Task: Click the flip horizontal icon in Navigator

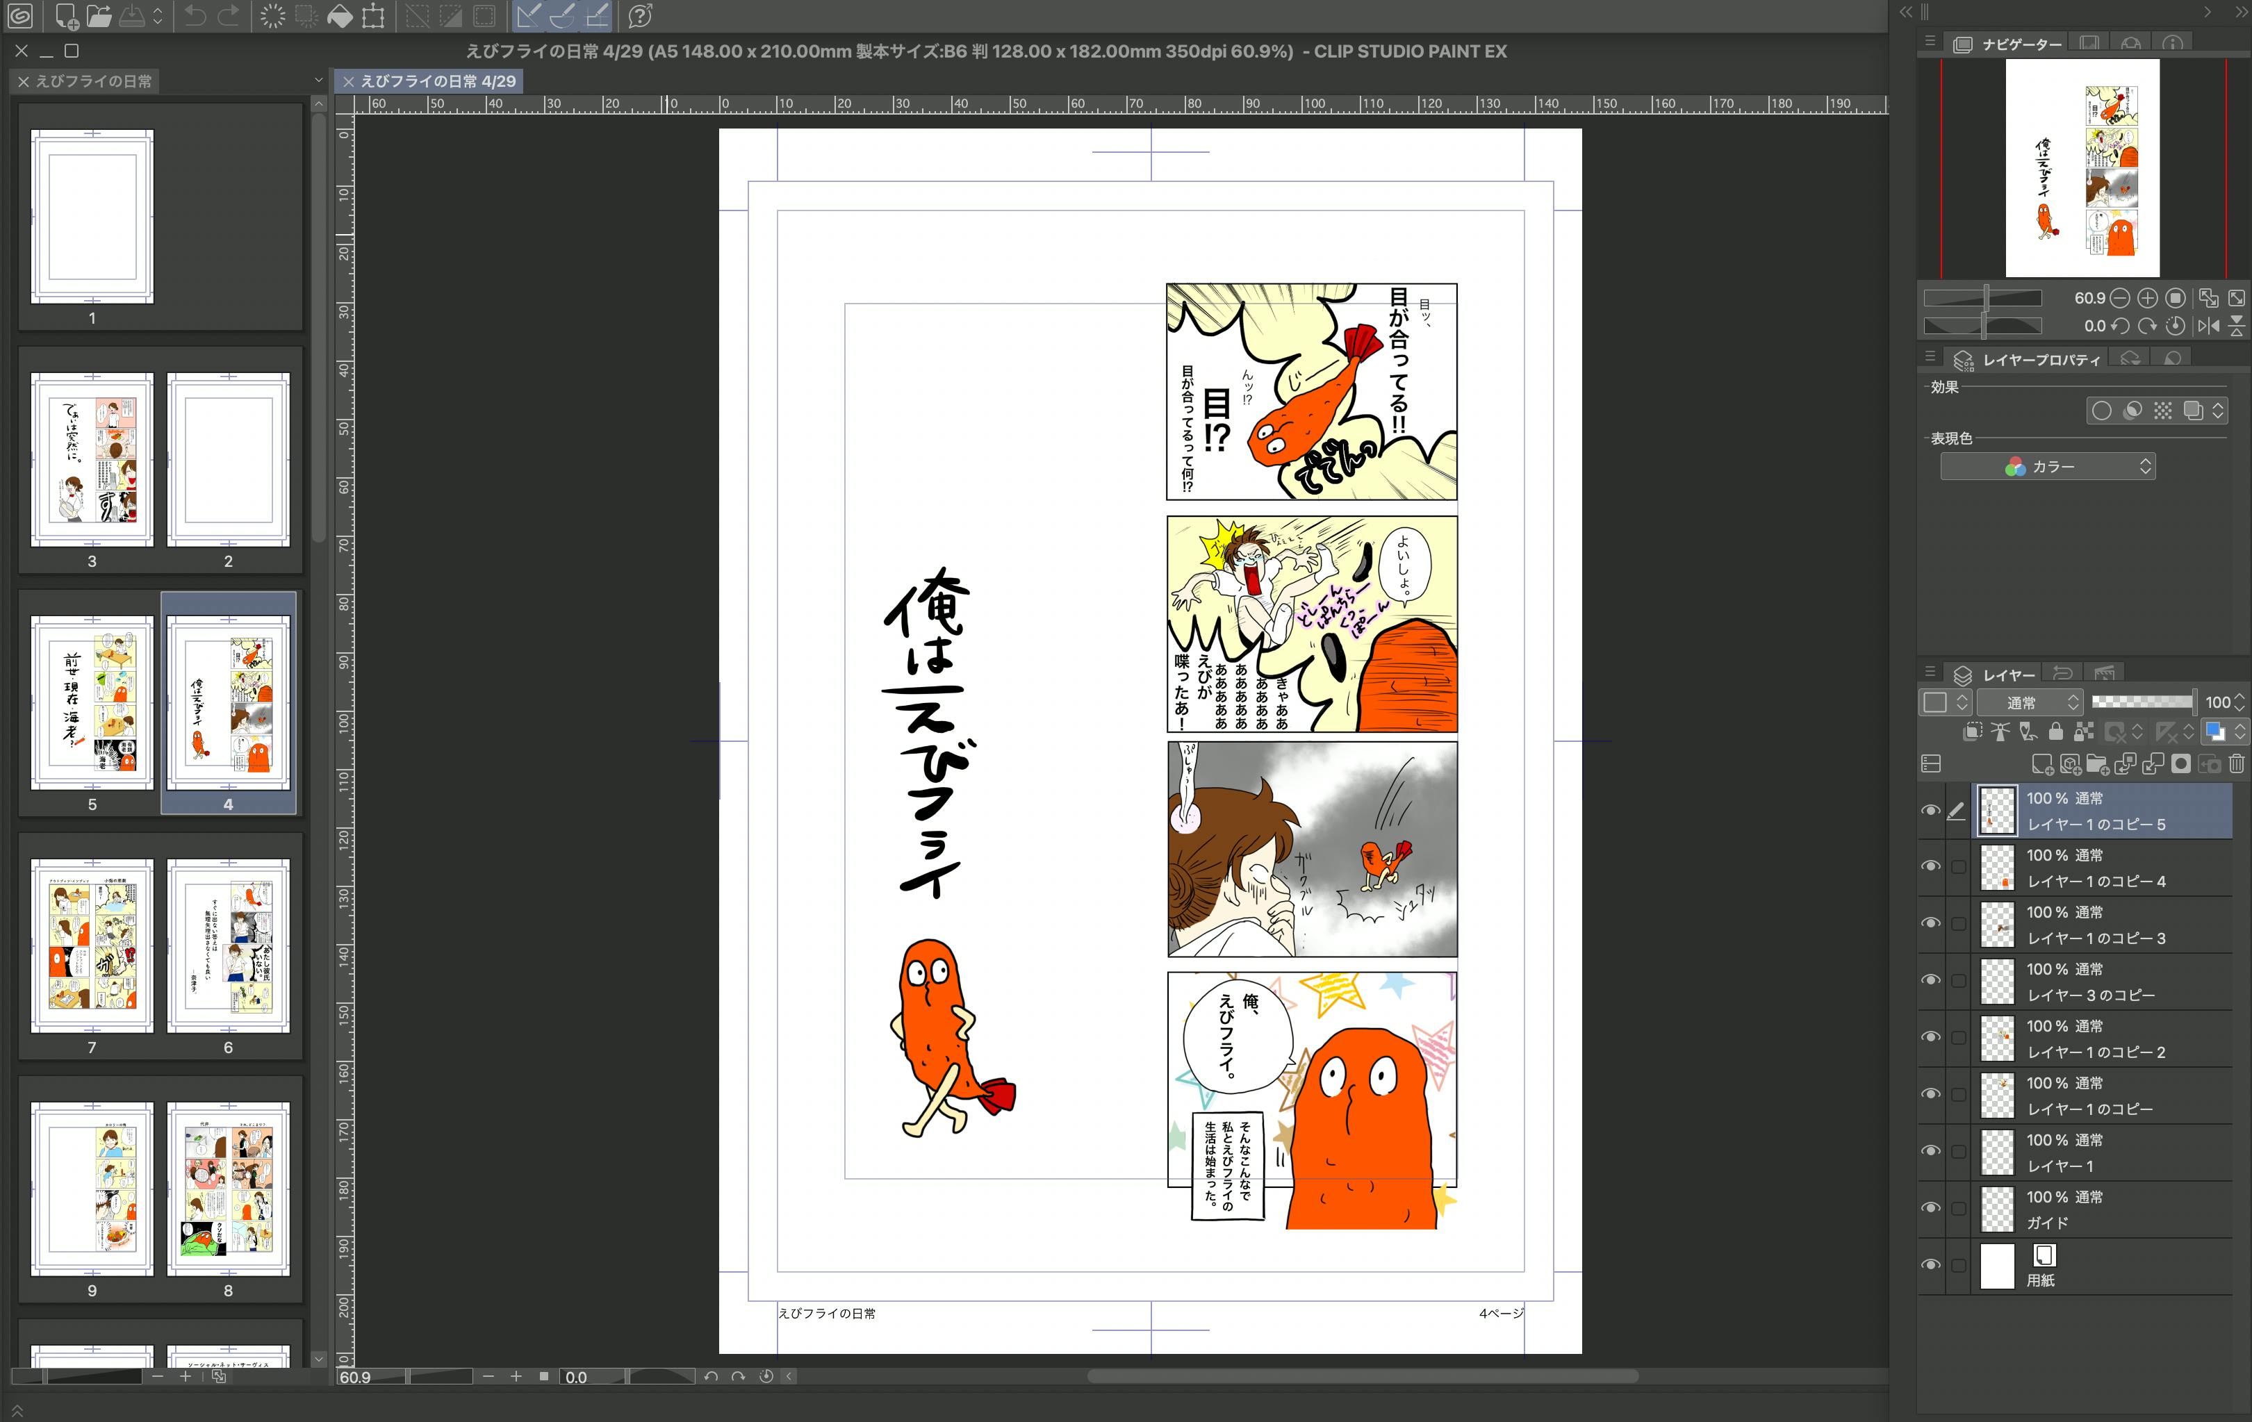Action: [x=2209, y=325]
